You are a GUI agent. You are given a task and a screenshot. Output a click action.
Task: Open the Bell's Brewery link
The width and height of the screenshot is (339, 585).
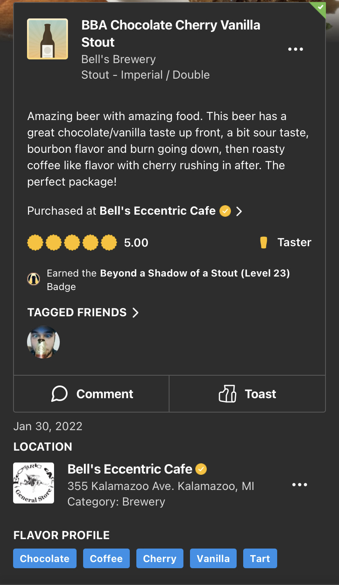point(118,59)
